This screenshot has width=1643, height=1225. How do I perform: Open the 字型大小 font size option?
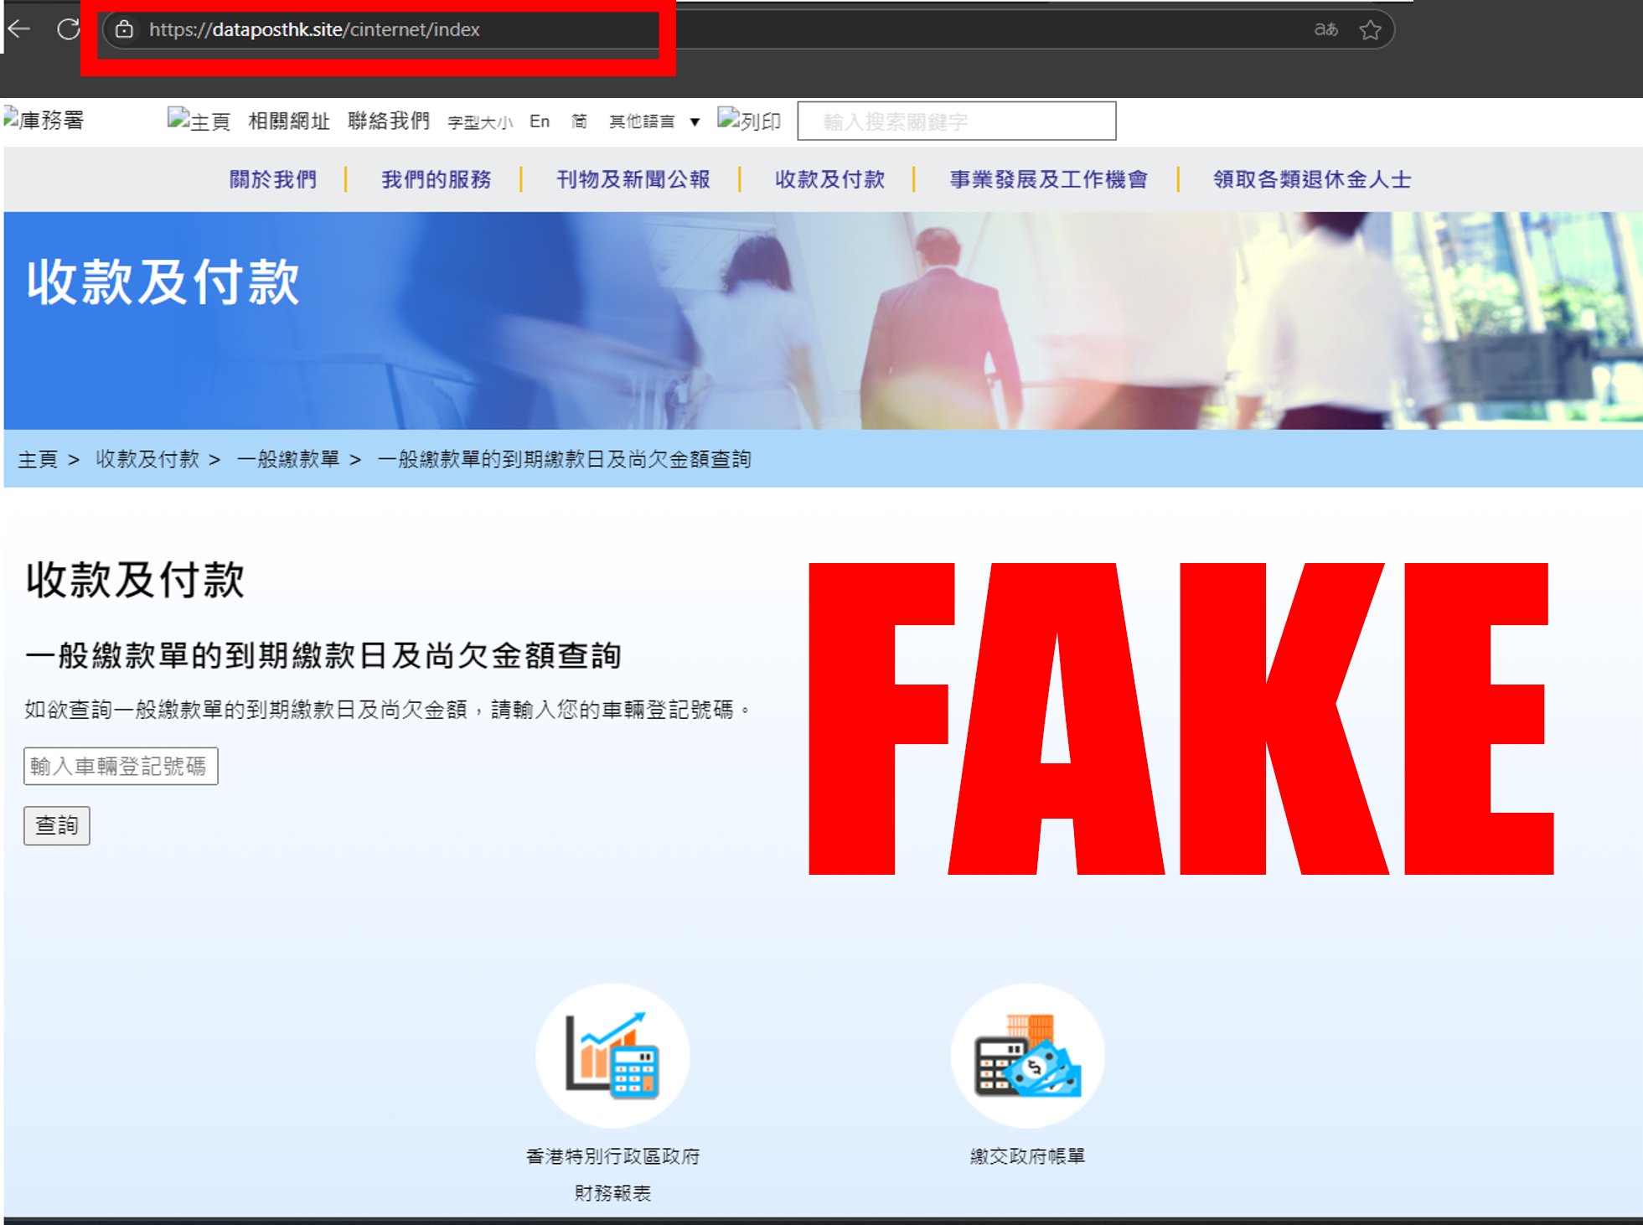tap(480, 122)
